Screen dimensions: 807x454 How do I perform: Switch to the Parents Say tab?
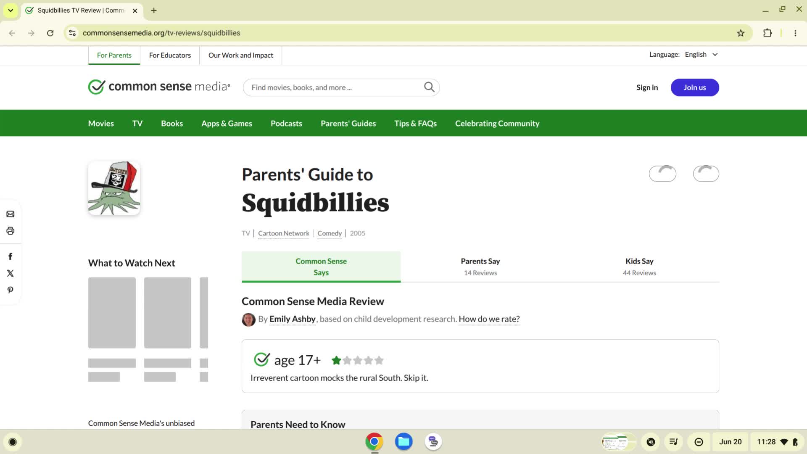coord(480,267)
